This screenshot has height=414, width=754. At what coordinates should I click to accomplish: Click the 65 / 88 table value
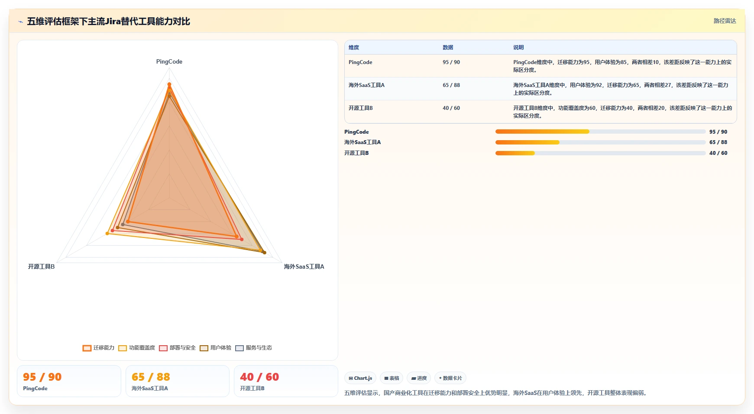(451, 85)
